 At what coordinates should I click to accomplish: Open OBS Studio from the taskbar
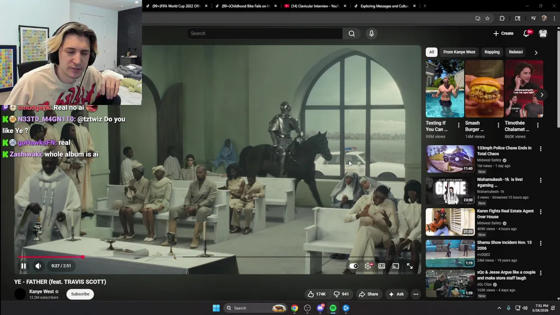coord(308,308)
